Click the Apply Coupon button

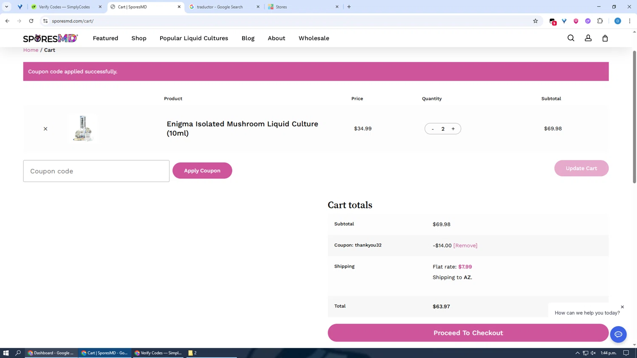point(202,171)
